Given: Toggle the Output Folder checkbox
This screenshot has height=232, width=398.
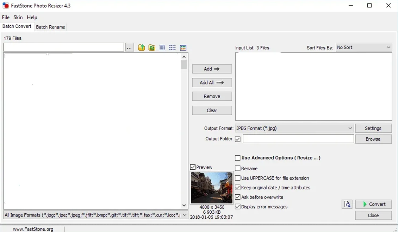Looking at the screenshot, I should tap(238, 139).
